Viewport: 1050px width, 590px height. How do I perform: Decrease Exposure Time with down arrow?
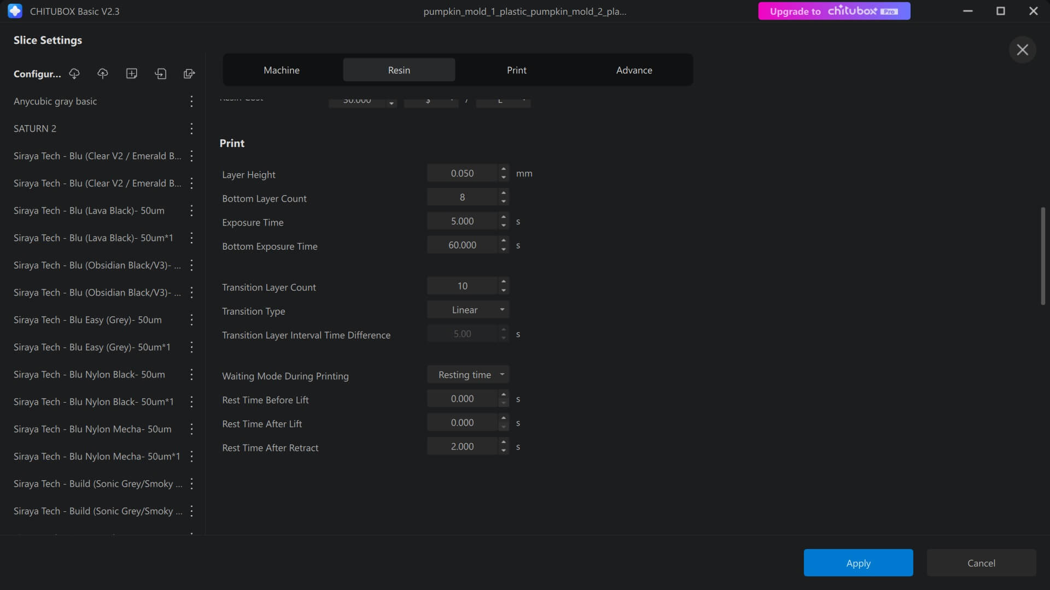[504, 226]
